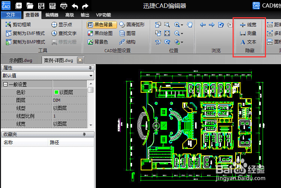Select the 剪切框架 tool

(18, 24)
